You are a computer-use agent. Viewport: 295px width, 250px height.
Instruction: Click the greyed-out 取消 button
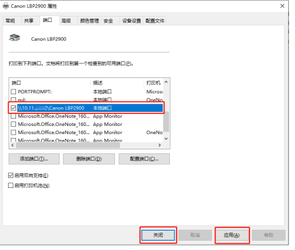click(195, 235)
